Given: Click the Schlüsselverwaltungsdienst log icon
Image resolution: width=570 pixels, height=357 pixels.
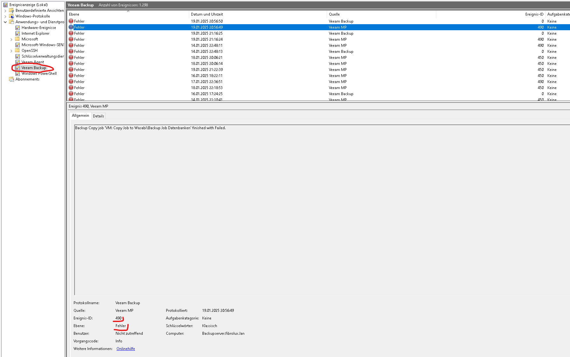Looking at the screenshot, I should point(18,56).
